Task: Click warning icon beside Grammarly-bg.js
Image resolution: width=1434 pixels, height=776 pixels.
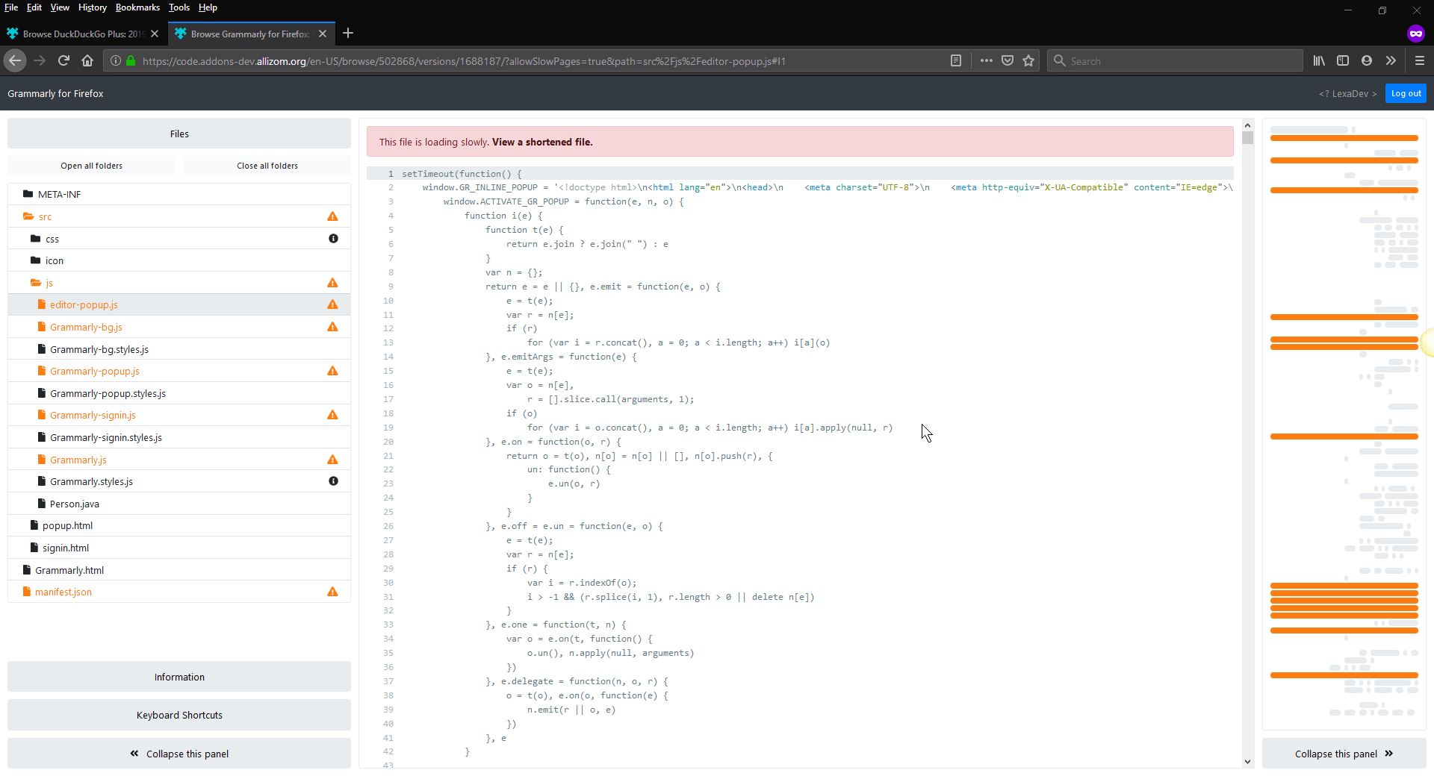Action: (332, 327)
